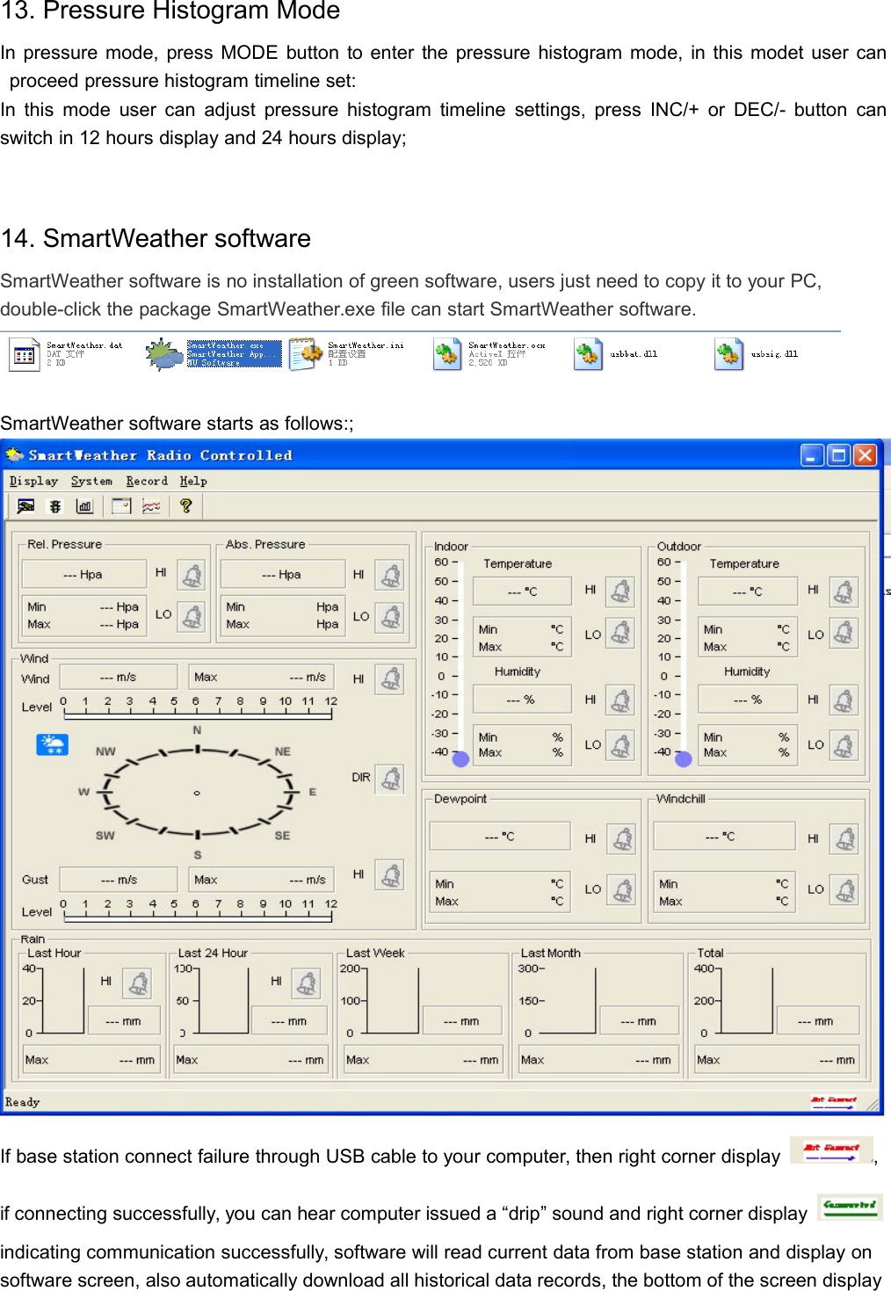Screen dimensions: 891x1291
Task: Click the Abs. Pressure LO alarm bell
Action: tap(390, 618)
